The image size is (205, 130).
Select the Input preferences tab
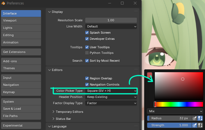21,78
